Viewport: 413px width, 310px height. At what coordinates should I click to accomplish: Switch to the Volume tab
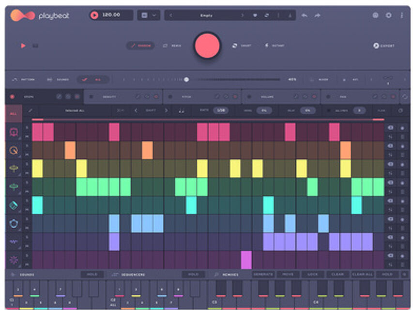click(x=267, y=97)
